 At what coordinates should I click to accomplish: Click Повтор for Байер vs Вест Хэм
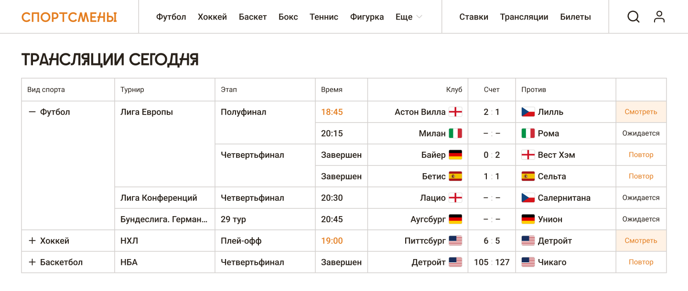pyautogui.click(x=641, y=155)
